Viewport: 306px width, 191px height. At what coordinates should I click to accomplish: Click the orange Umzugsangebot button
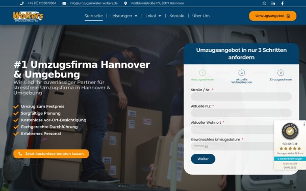click(x=272, y=16)
